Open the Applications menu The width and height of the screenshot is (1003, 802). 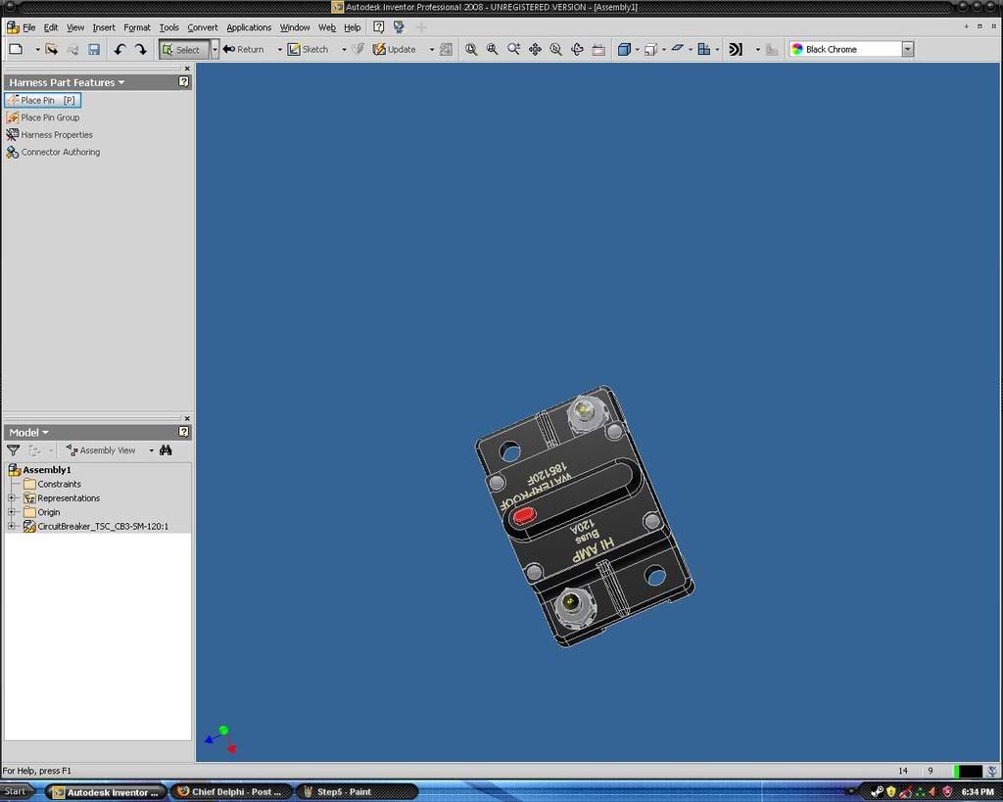tap(249, 27)
